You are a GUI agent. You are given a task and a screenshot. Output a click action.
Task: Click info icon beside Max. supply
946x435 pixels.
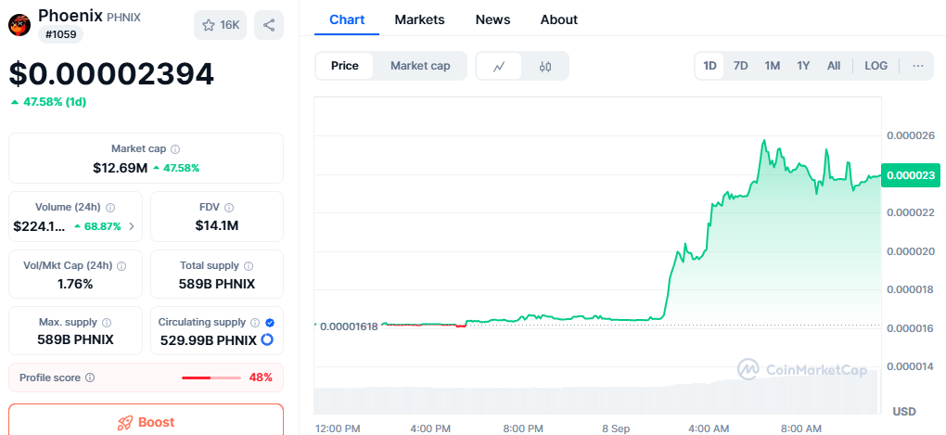pyautogui.click(x=106, y=323)
